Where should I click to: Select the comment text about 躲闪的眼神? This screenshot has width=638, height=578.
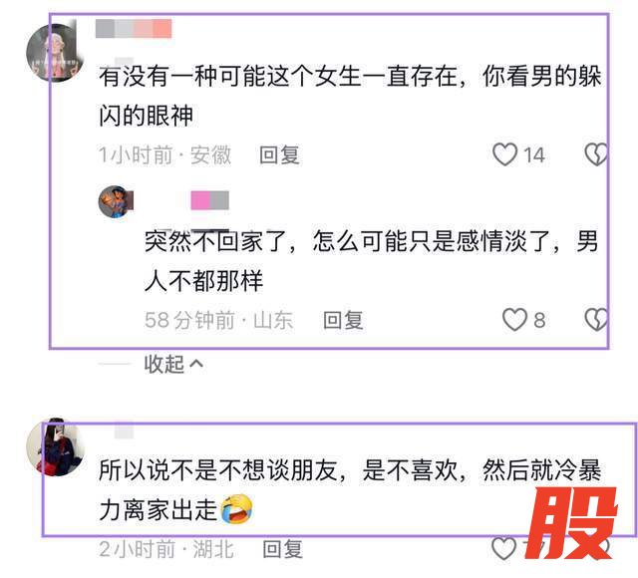pos(350,96)
